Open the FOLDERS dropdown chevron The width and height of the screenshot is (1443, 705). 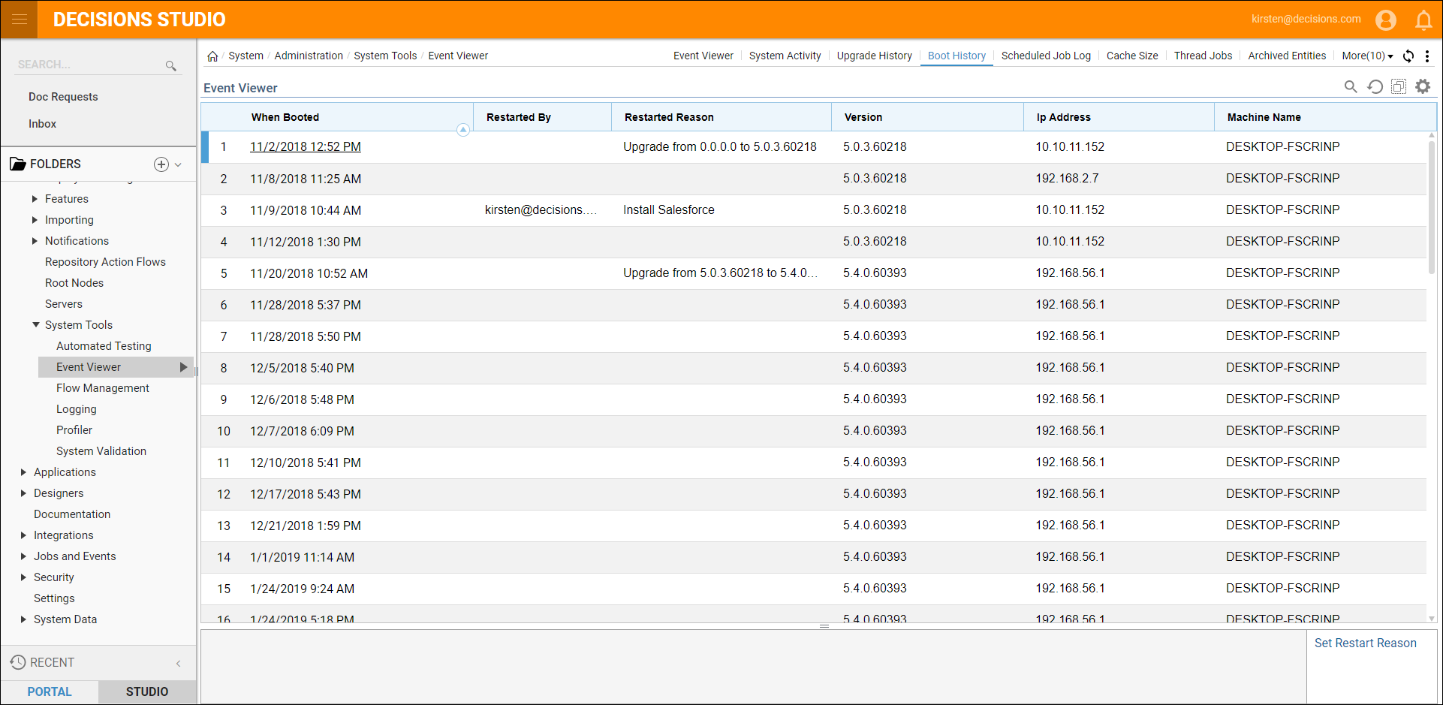pos(178,164)
